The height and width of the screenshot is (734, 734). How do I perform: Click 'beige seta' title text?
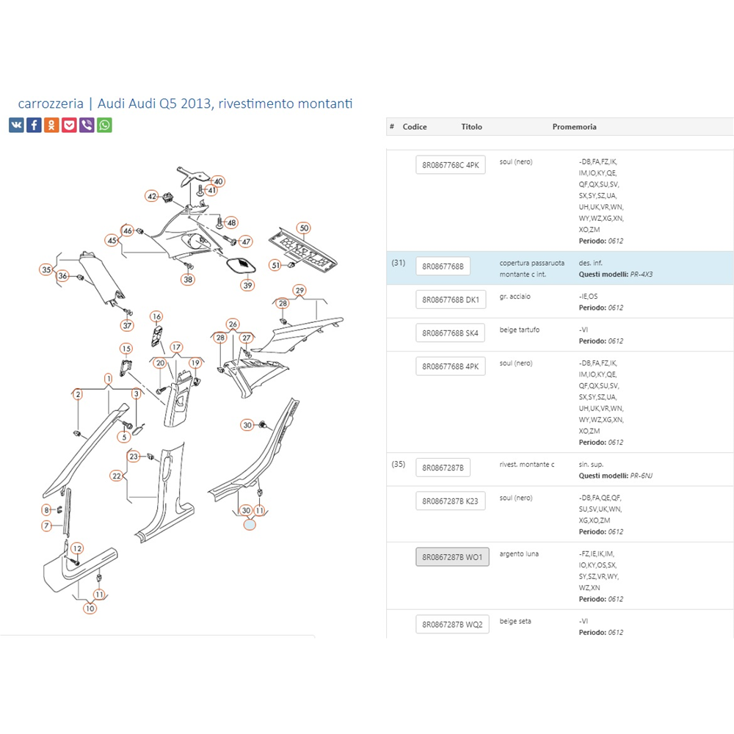pyautogui.click(x=515, y=621)
